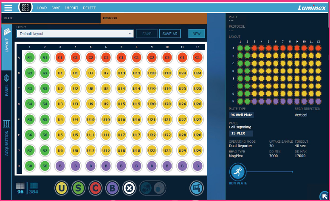
Task: Click SAVE in the top menu
Action: tap(56, 8)
